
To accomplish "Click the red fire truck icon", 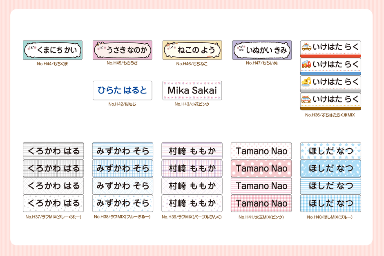I will (x=306, y=65).
